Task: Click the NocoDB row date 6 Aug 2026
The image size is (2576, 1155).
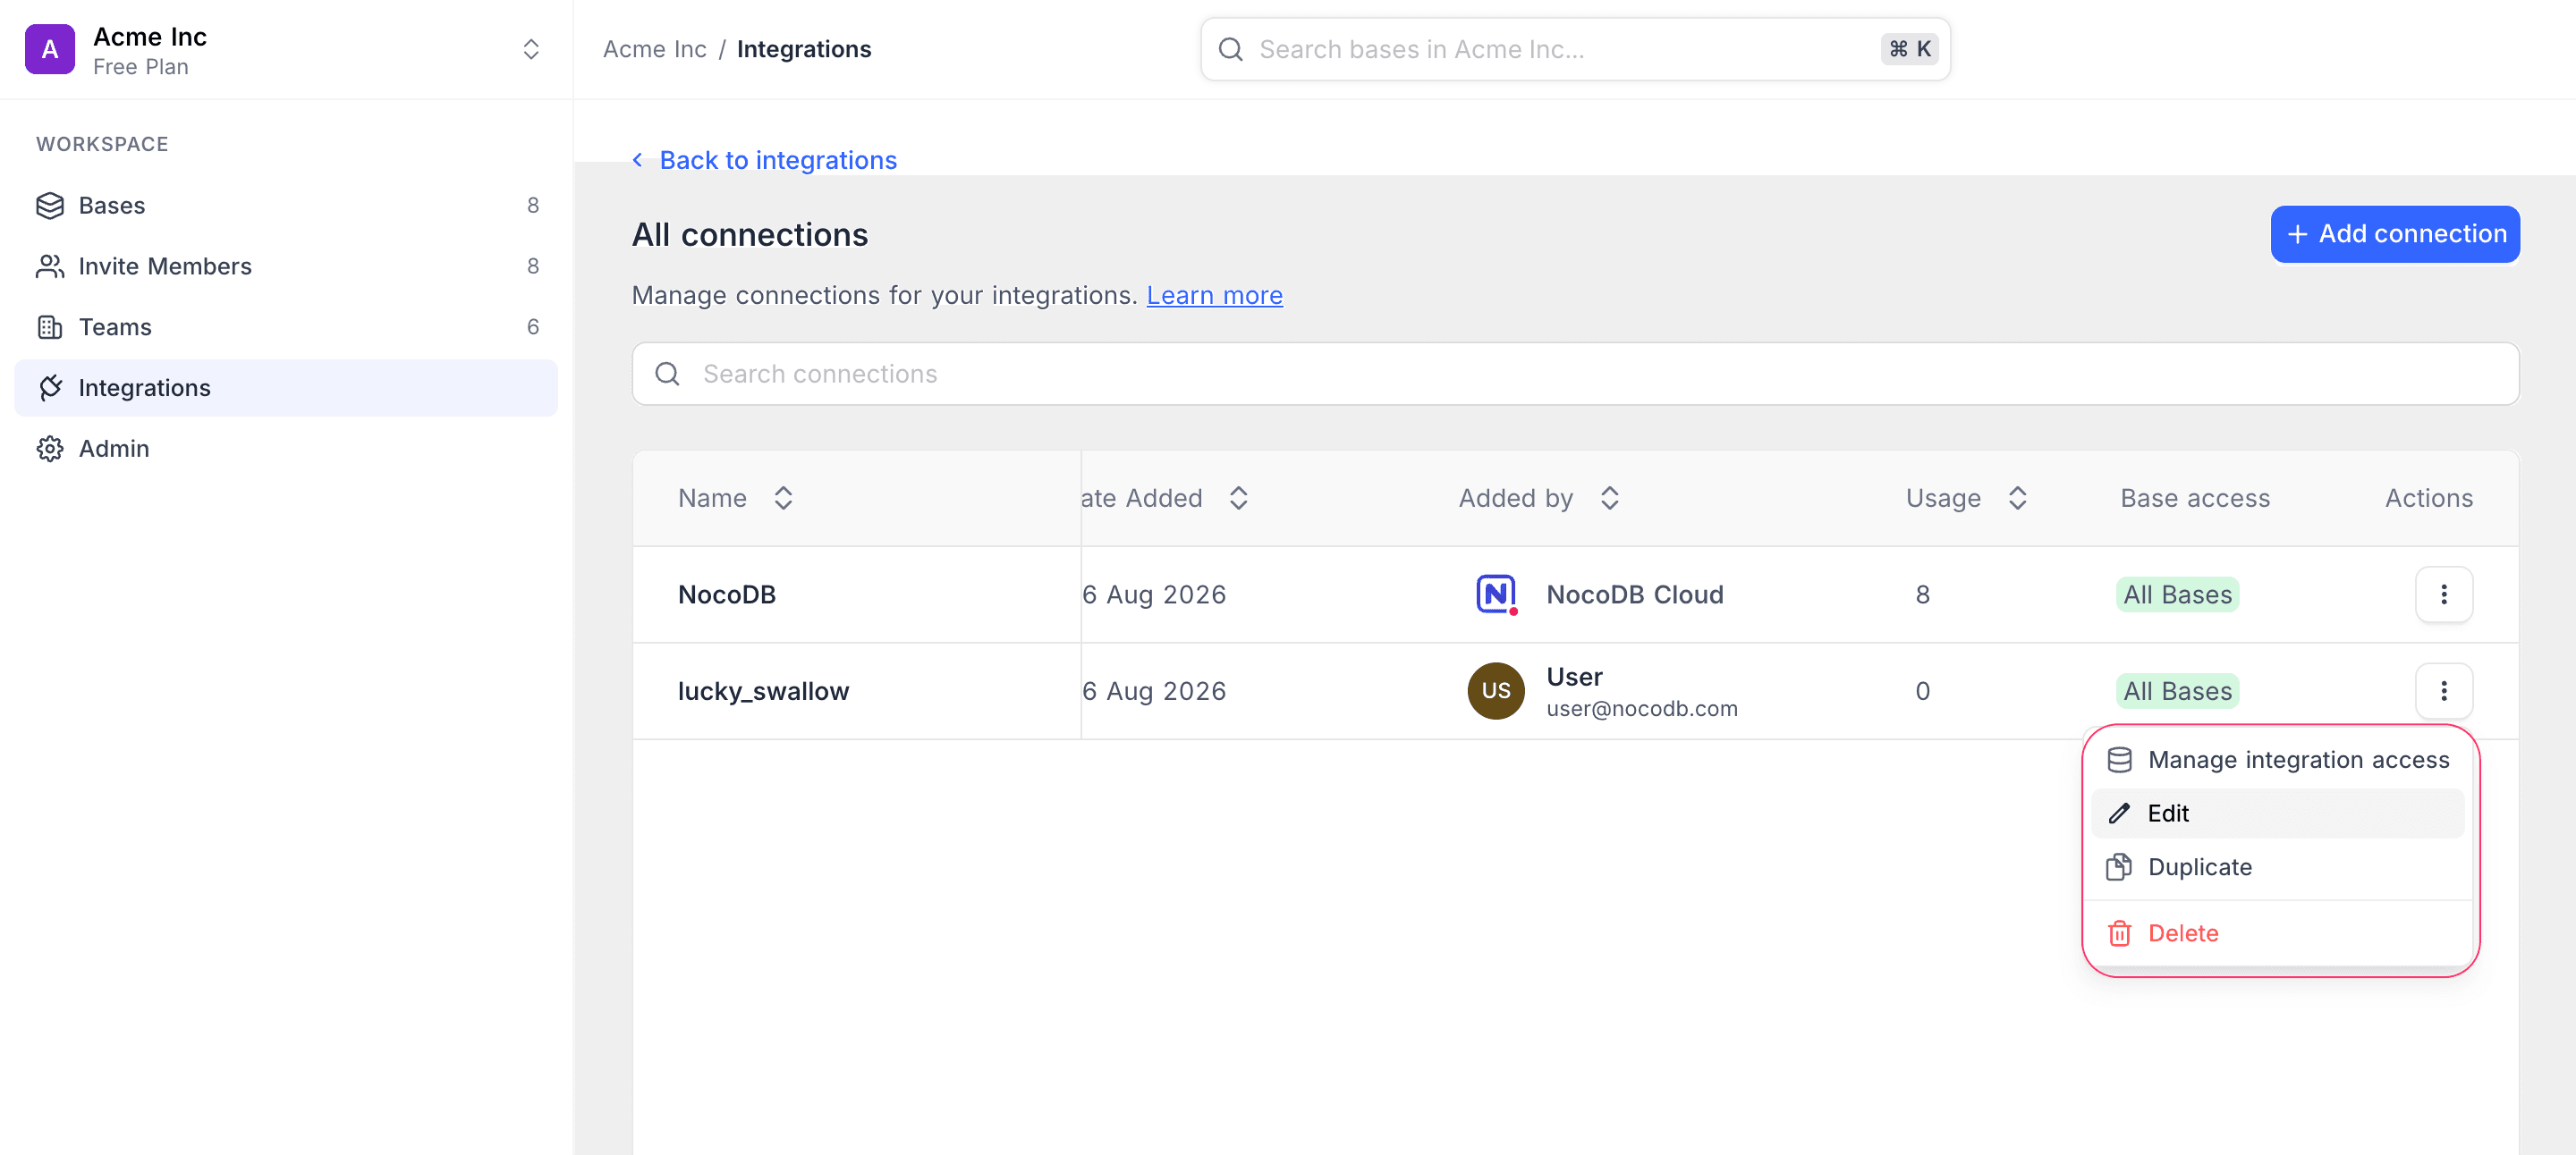Action: point(1154,594)
